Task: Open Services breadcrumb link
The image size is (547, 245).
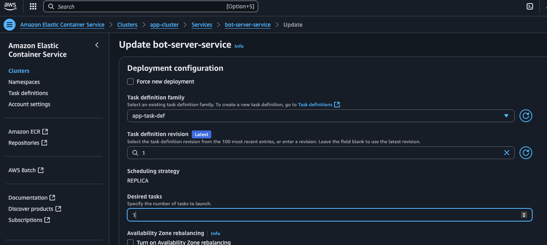Action: 202,25
